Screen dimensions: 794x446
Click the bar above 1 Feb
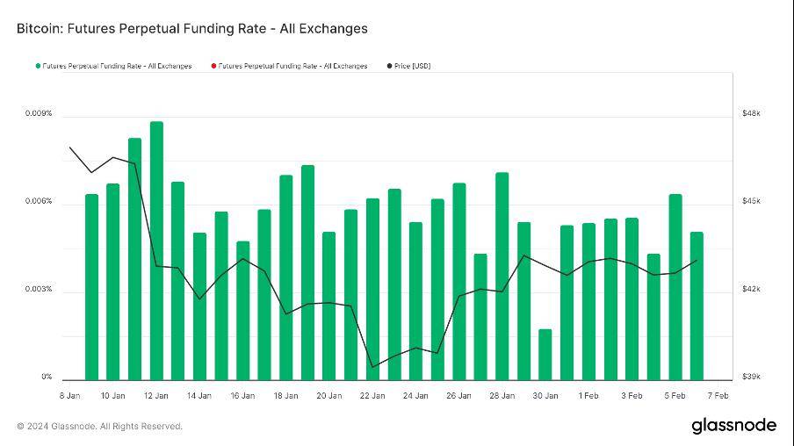(588, 302)
